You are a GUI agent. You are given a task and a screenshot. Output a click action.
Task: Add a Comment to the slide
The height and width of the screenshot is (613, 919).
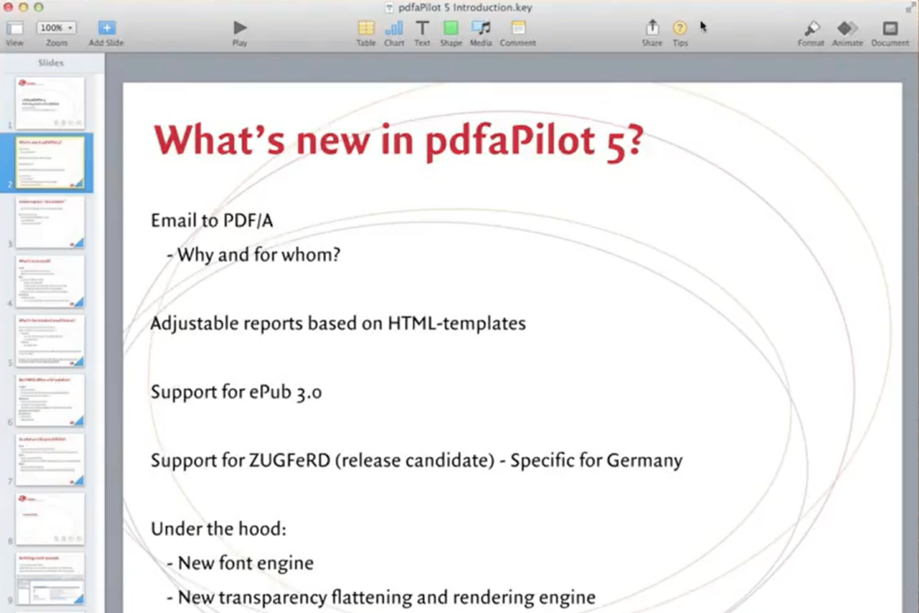pyautogui.click(x=518, y=28)
